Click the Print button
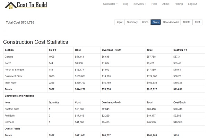The height and width of the screenshot is (138, 208). click(x=197, y=22)
